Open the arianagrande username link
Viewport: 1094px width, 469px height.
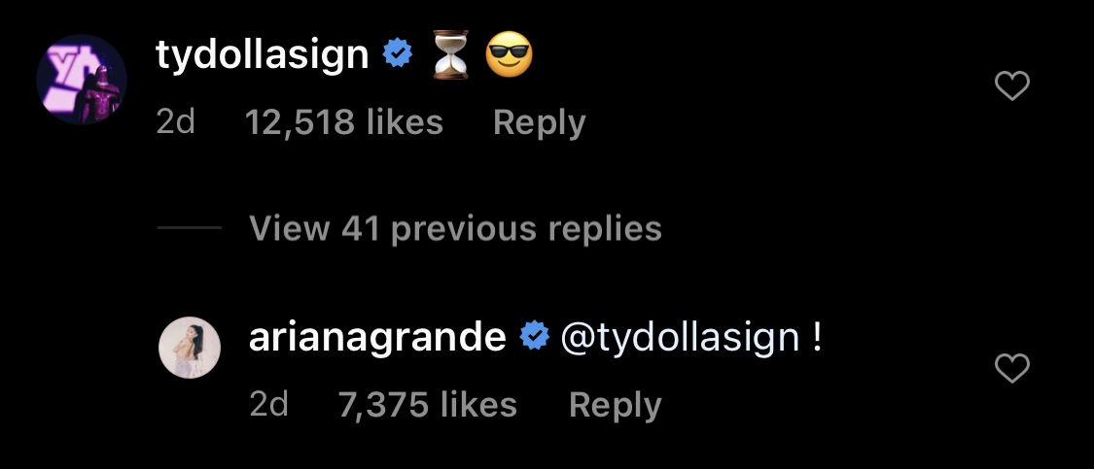pyautogui.click(x=377, y=337)
